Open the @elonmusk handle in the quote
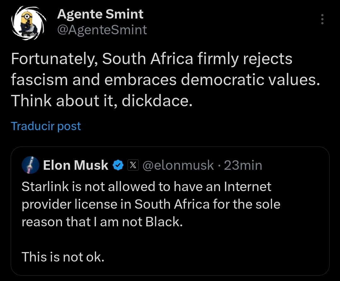Viewport: 340px width, 281px height. pyautogui.click(x=178, y=165)
